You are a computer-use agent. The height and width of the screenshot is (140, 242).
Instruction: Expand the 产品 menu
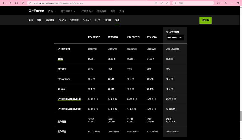(52, 11)
